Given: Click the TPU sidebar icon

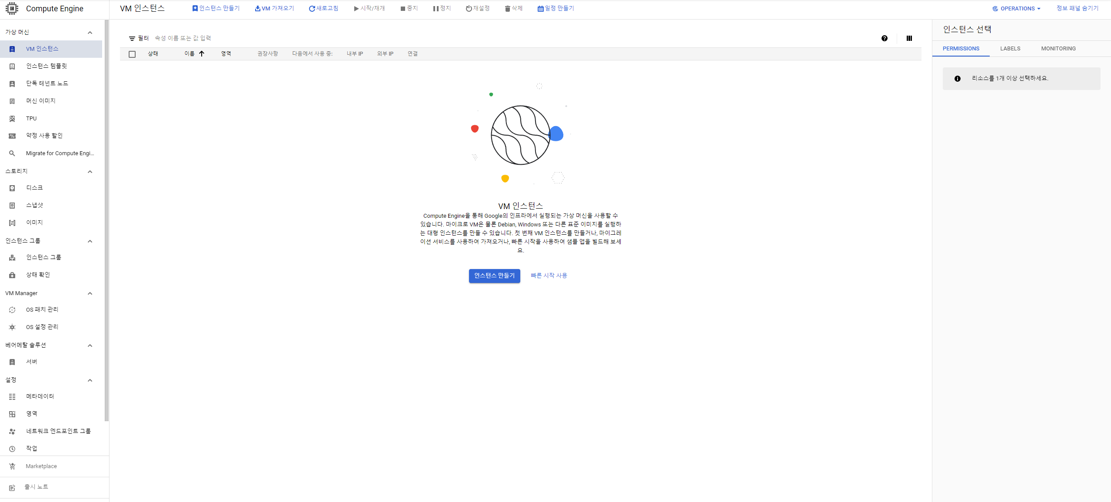Looking at the screenshot, I should pos(12,119).
